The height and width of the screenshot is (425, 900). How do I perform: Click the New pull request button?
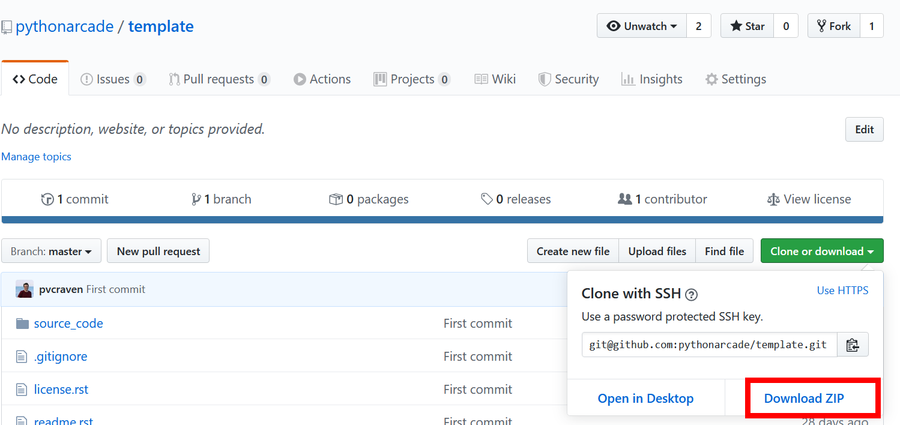pyautogui.click(x=158, y=251)
